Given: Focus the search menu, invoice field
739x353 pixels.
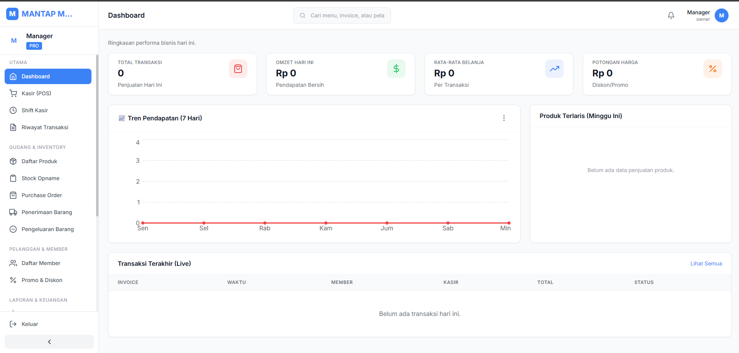Looking at the screenshot, I should (x=342, y=15).
